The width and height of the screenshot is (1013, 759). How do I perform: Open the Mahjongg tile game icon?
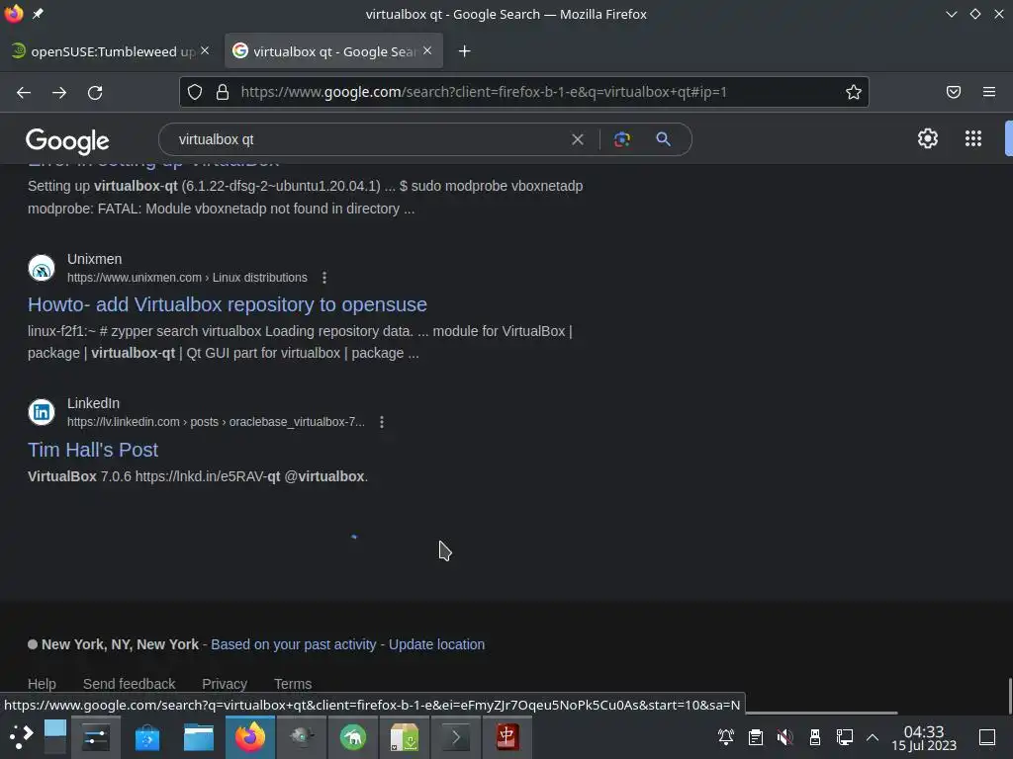507,737
